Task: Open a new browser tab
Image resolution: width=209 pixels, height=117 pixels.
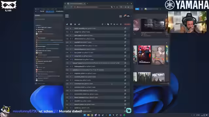Action: (88, 4)
